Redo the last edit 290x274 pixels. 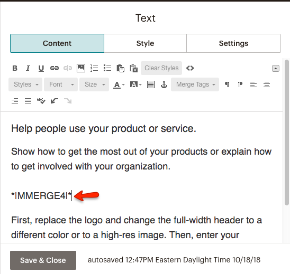(68, 101)
